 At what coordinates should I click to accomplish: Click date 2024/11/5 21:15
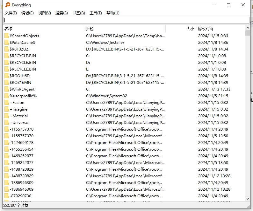(213, 96)
